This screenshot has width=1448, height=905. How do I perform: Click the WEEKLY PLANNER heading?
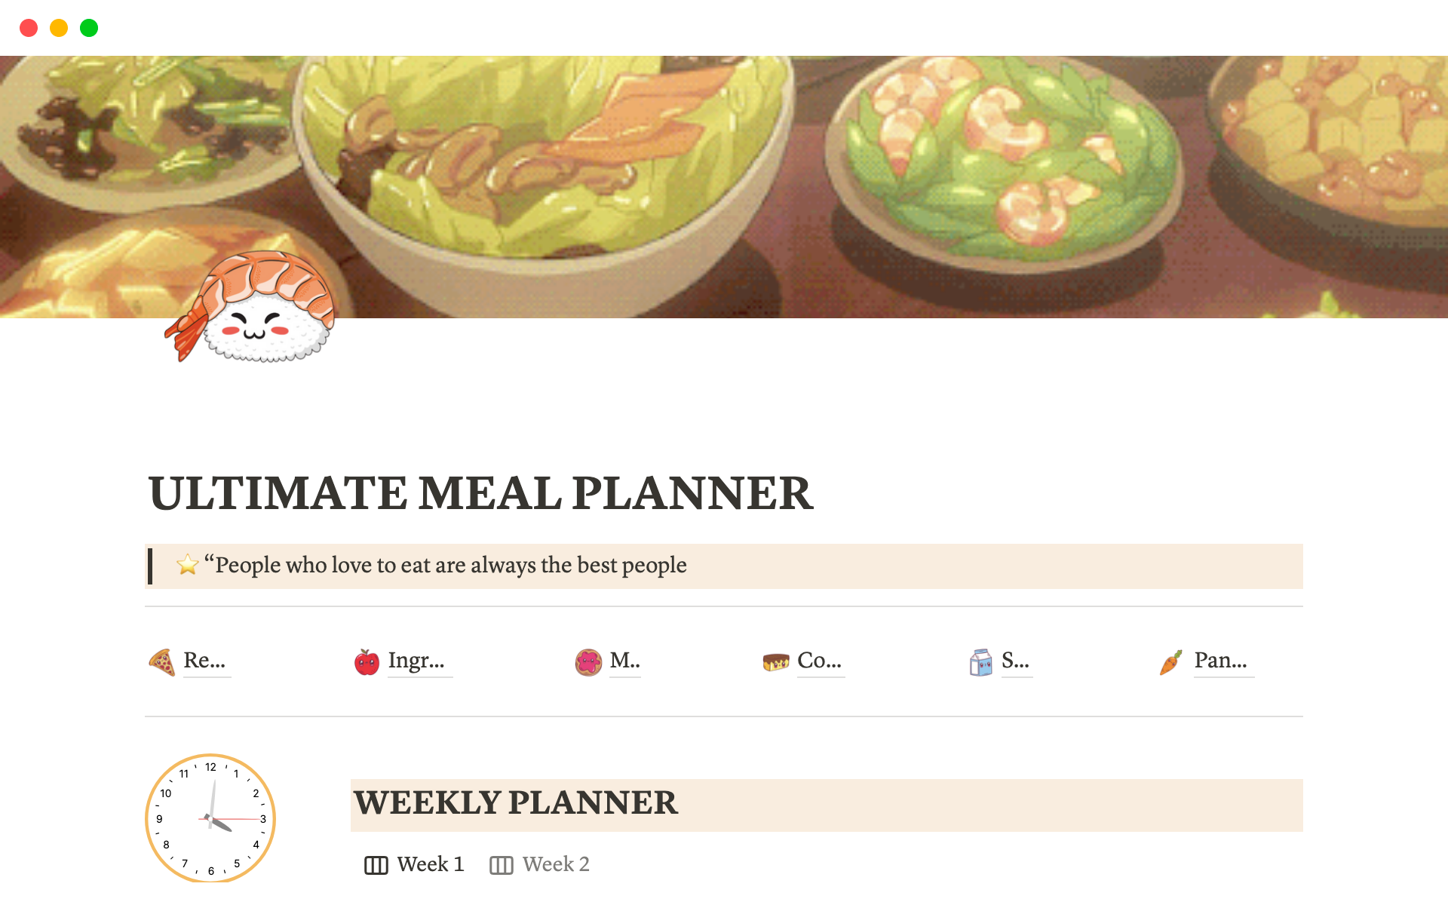(x=516, y=803)
